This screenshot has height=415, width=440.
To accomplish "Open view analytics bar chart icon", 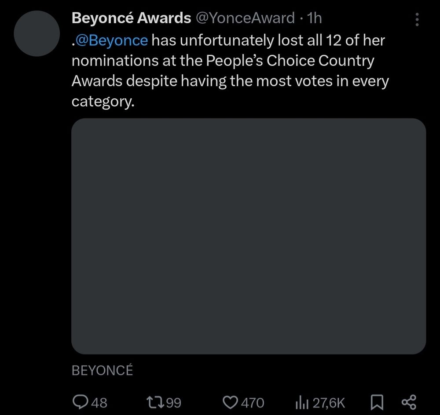I will (303, 402).
